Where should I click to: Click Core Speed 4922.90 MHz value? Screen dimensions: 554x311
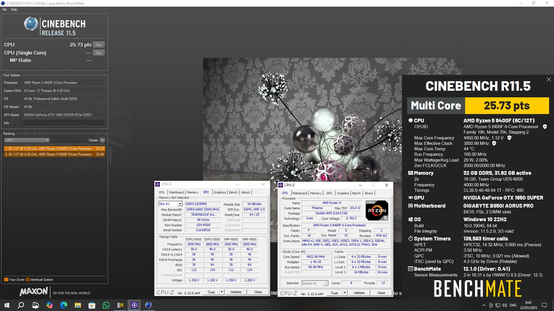(316, 257)
